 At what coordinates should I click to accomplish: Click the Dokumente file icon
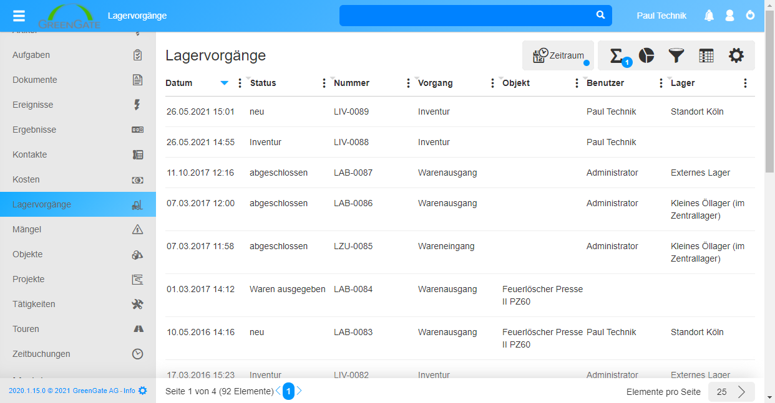[138, 80]
